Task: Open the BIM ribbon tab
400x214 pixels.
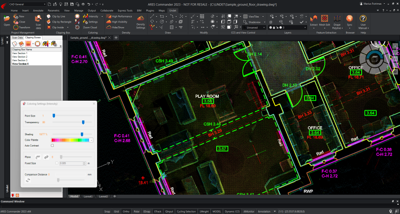Action: click(139, 11)
